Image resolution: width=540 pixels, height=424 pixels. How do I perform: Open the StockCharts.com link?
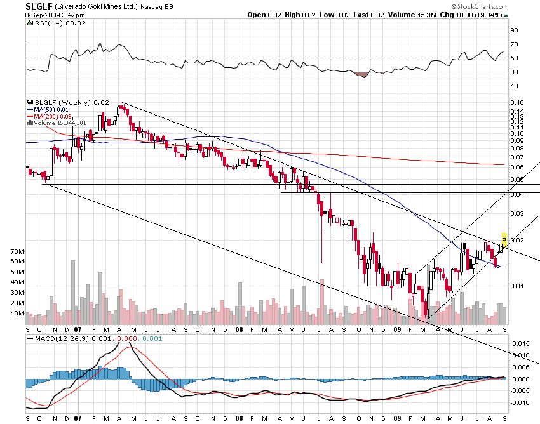click(x=483, y=6)
